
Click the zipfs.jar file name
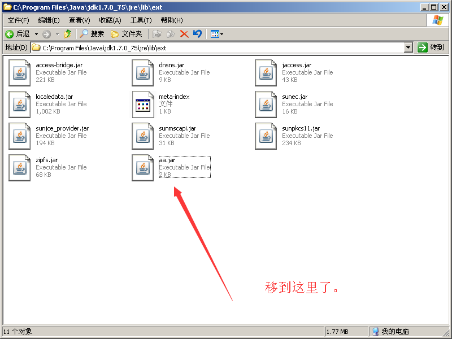click(x=47, y=160)
